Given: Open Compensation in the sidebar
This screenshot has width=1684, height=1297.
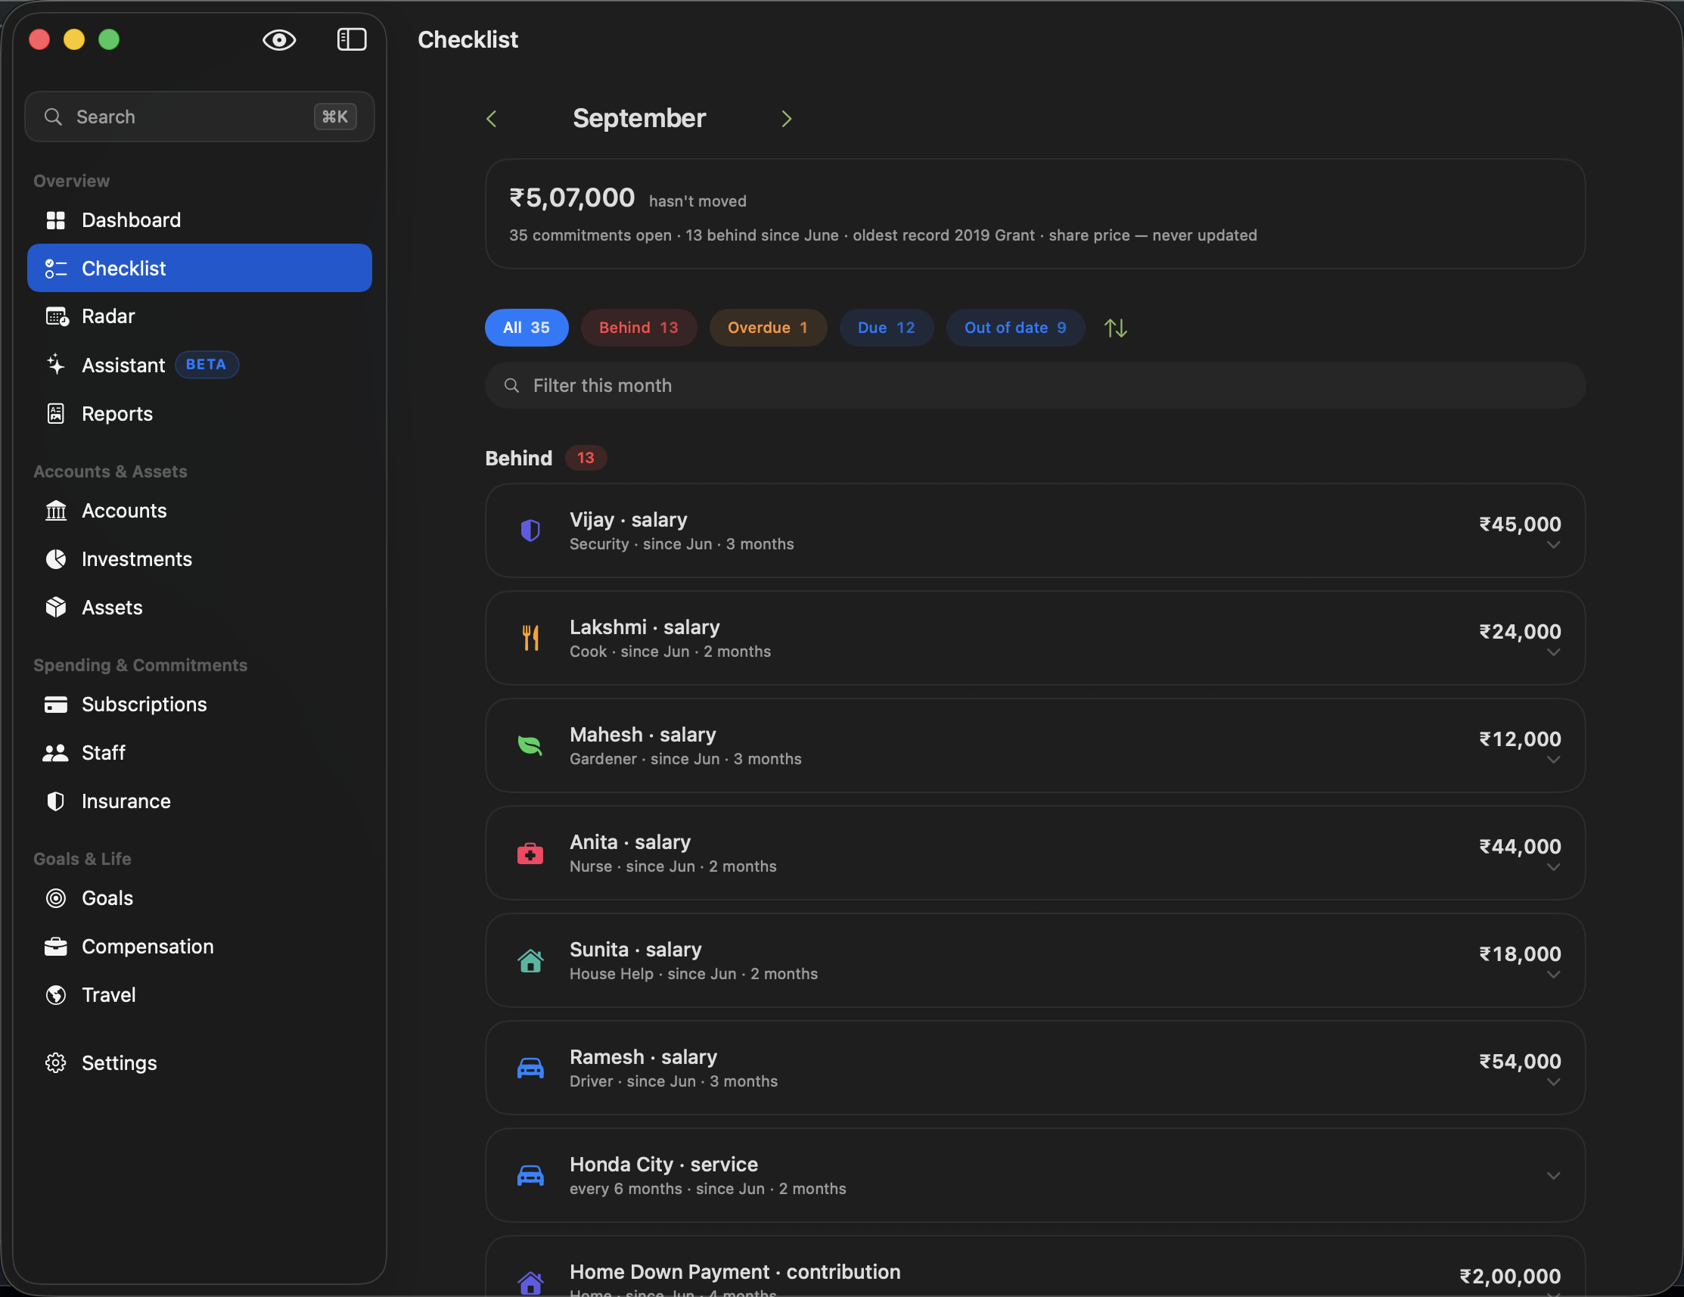Looking at the screenshot, I should [x=200, y=946].
